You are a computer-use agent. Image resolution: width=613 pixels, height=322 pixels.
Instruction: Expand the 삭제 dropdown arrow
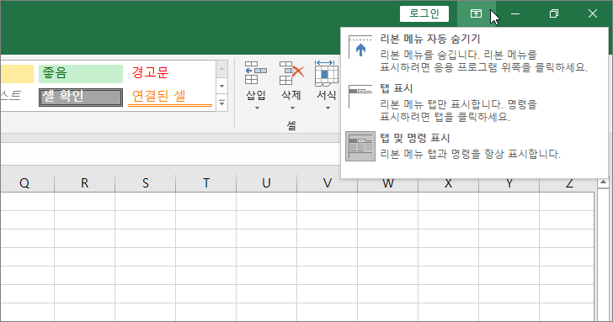(x=292, y=108)
